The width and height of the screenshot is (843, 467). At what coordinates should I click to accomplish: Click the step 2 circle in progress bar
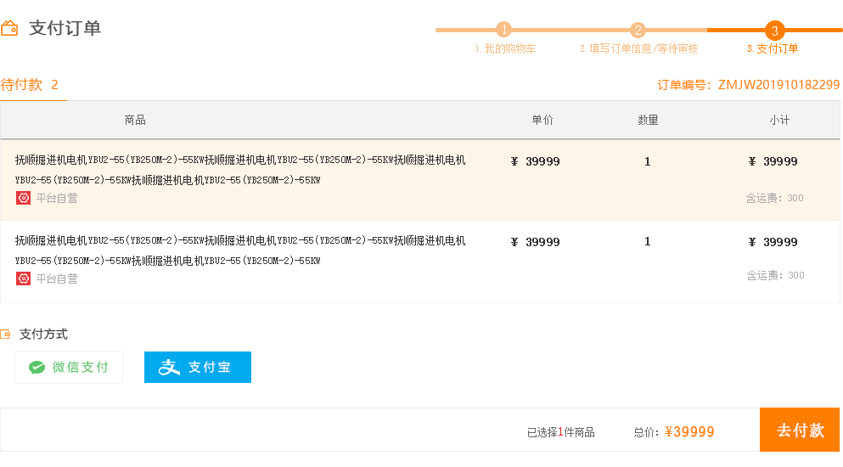click(638, 30)
